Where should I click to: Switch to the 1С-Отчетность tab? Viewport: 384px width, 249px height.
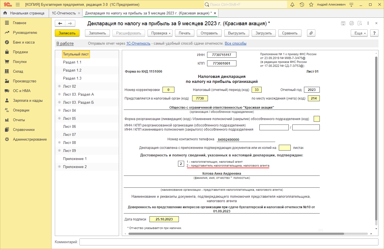[64, 13]
